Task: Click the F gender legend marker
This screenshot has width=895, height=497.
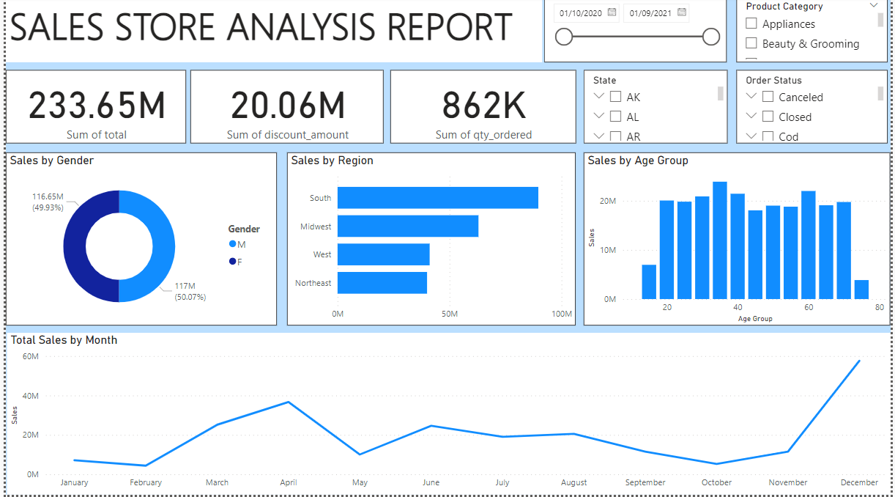Action: 233,261
